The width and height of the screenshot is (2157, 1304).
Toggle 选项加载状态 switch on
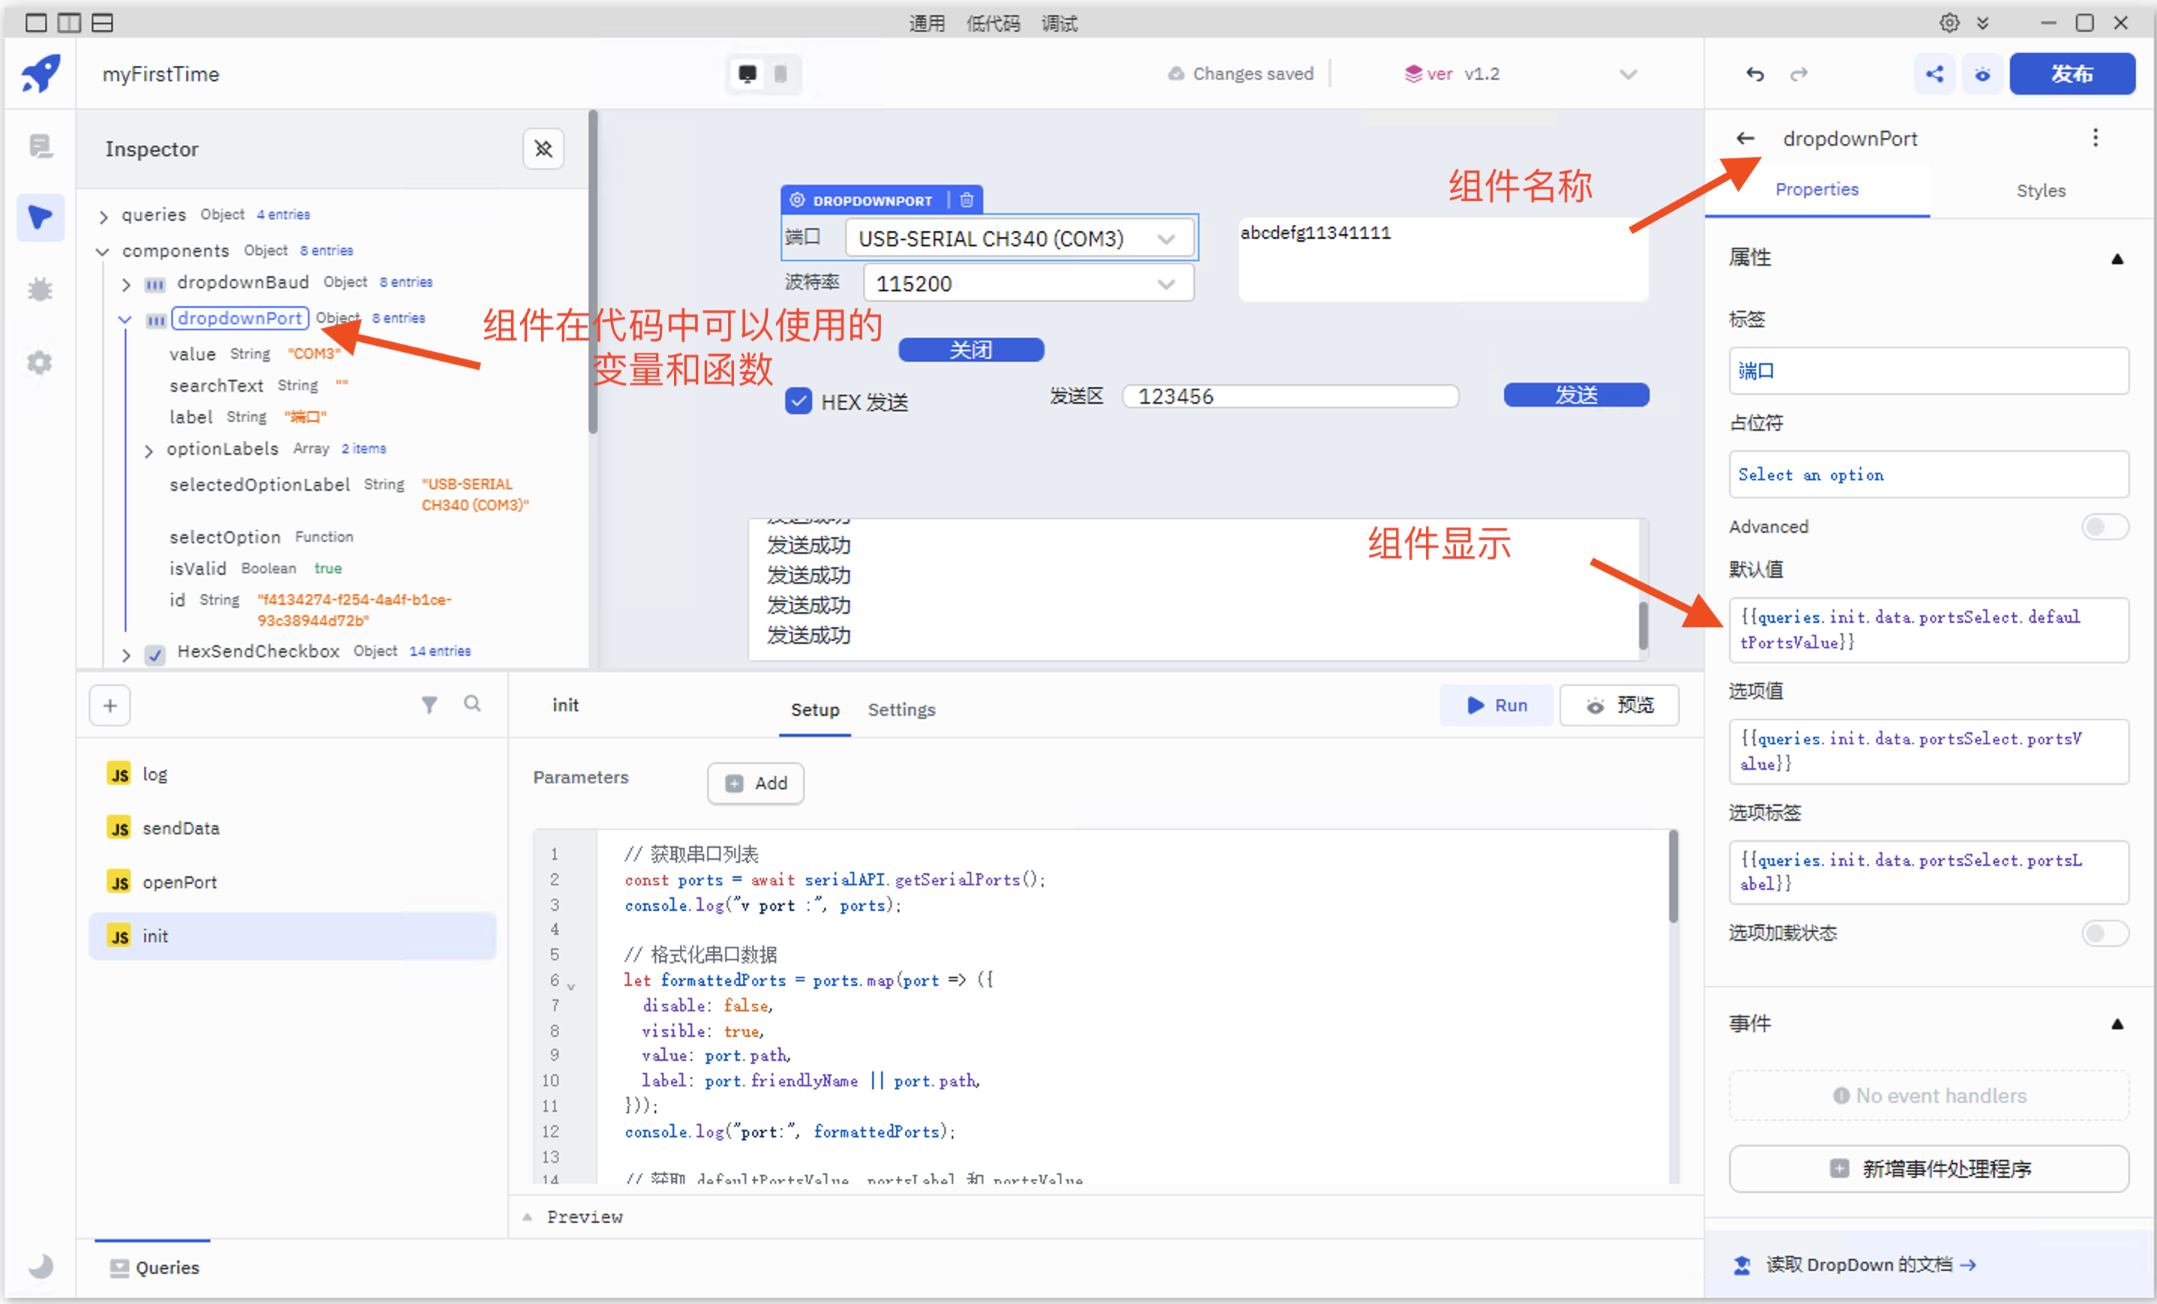(x=2104, y=933)
